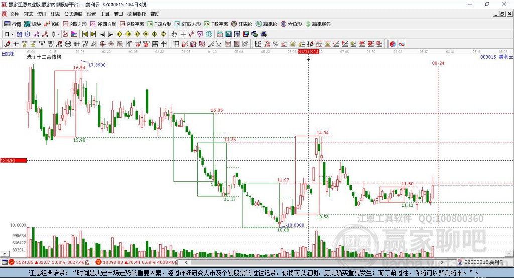Open the 江恩轮 Gann wheel
Viewport: 514px width, 278px height.
pyautogui.click(x=242, y=24)
